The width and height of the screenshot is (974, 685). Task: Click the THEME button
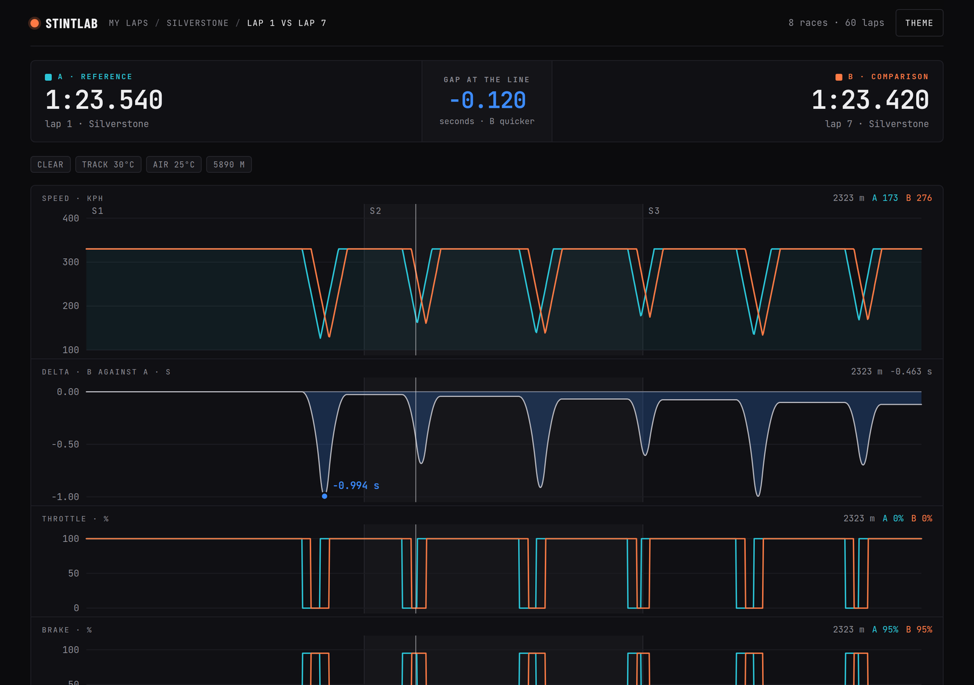[919, 23]
